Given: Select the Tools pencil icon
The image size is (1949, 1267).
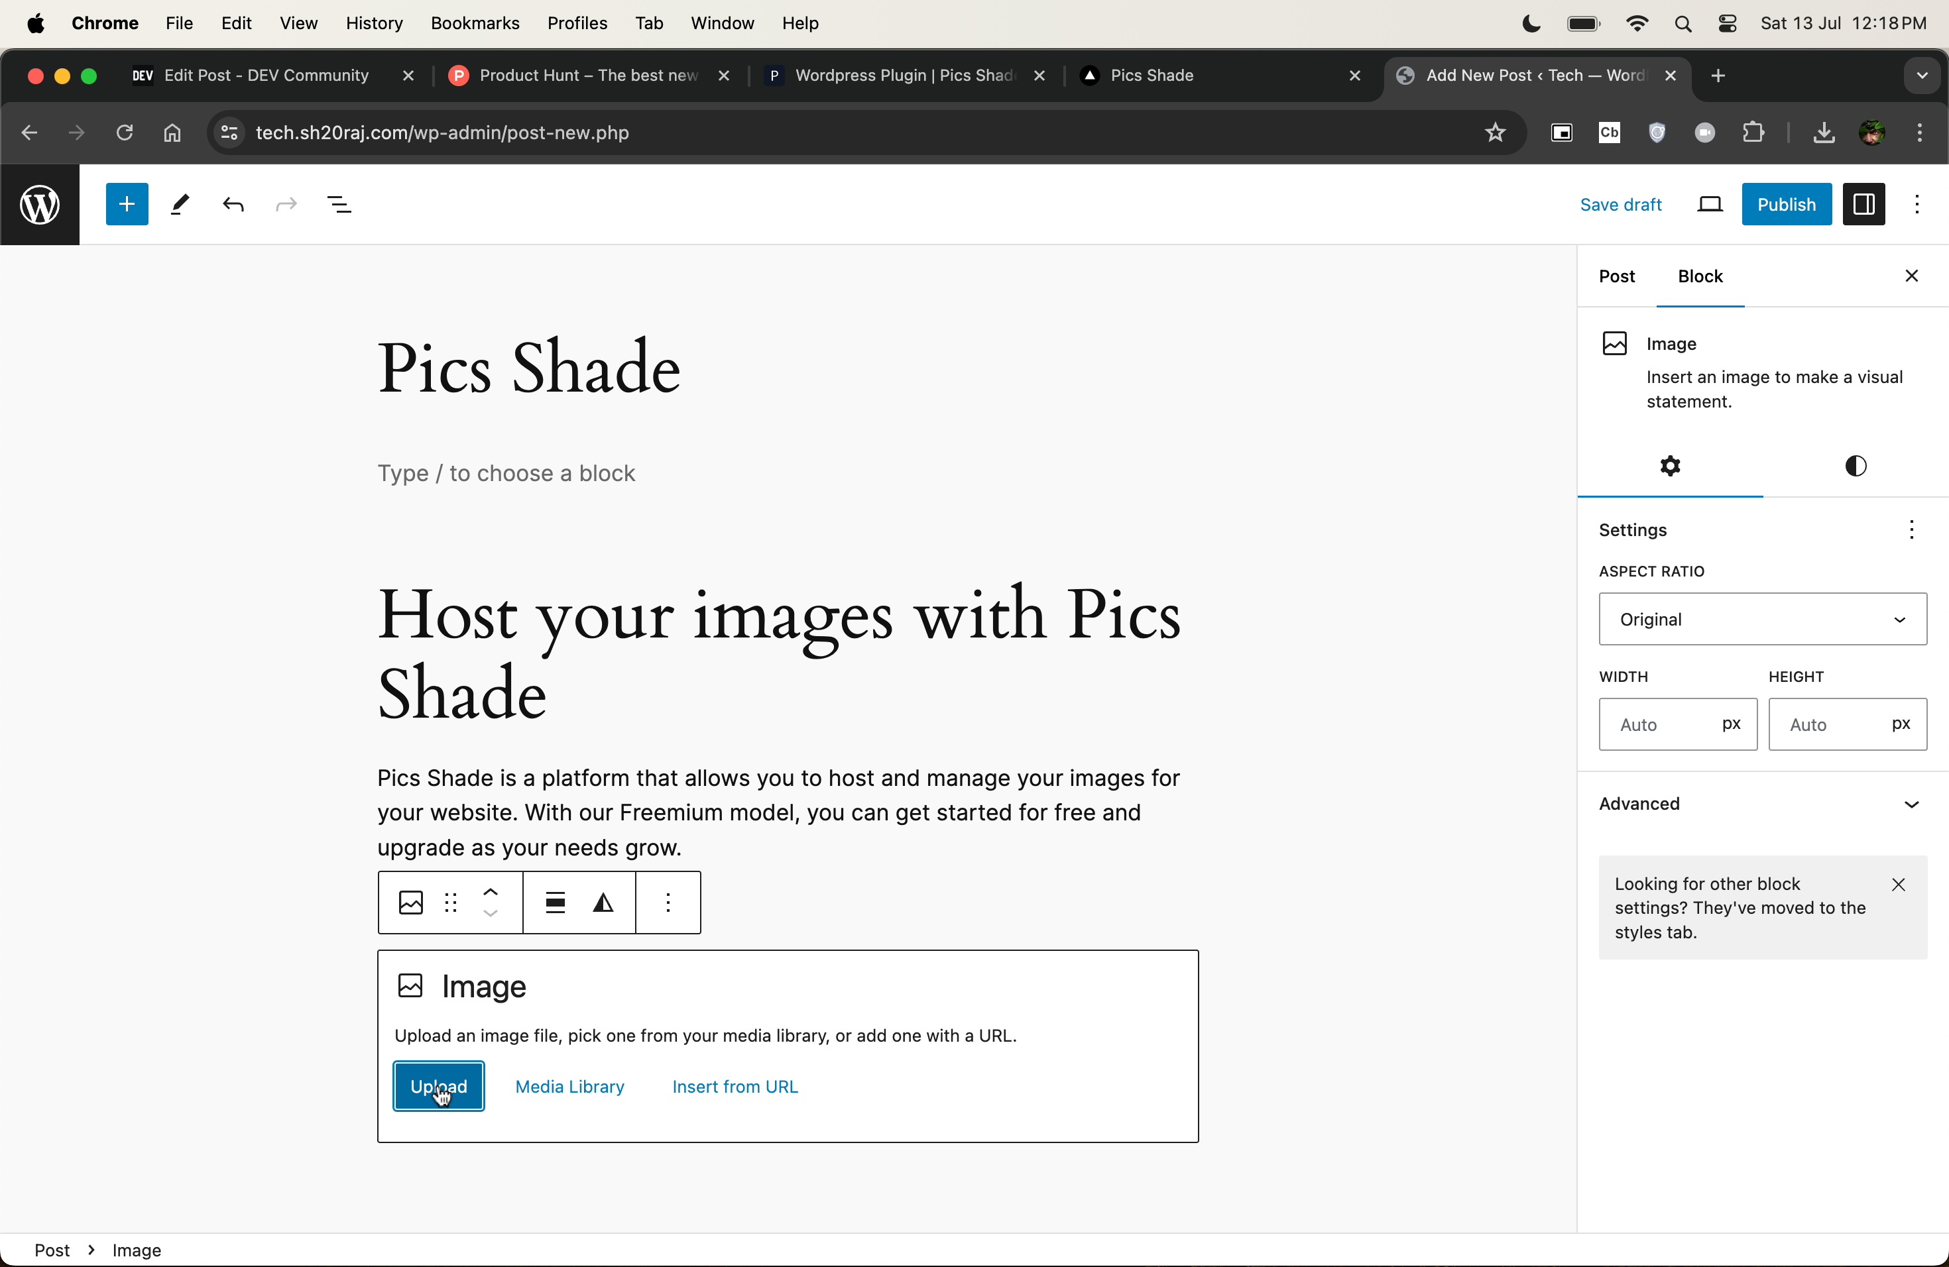Looking at the screenshot, I should pos(180,205).
